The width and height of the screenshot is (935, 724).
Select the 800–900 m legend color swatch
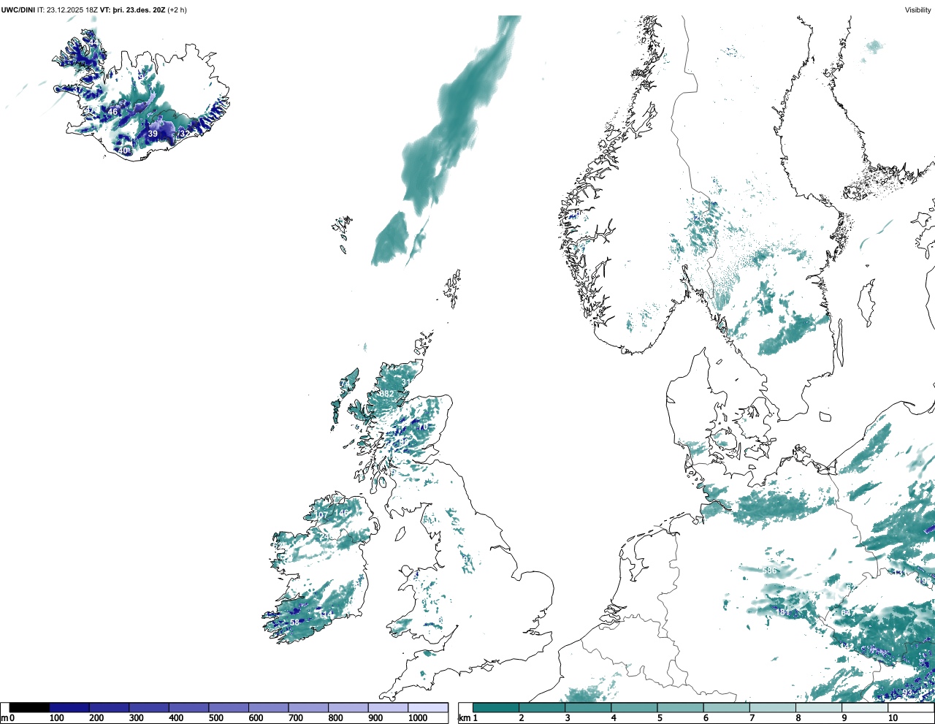point(348,707)
